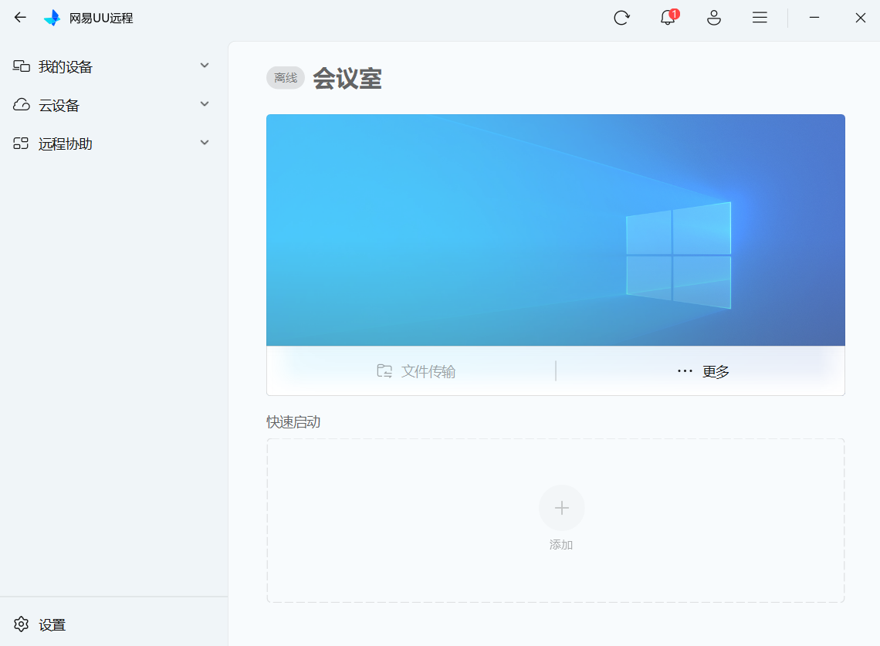Click the 离线 status badge

(286, 78)
